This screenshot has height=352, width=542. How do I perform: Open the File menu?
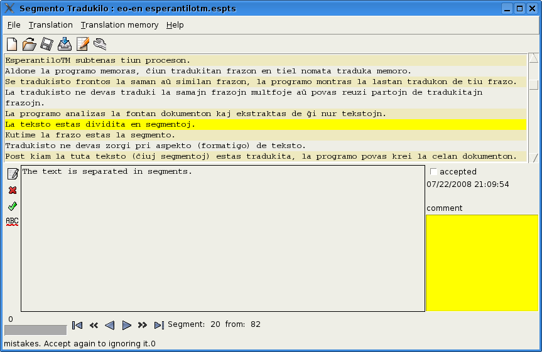[14, 25]
